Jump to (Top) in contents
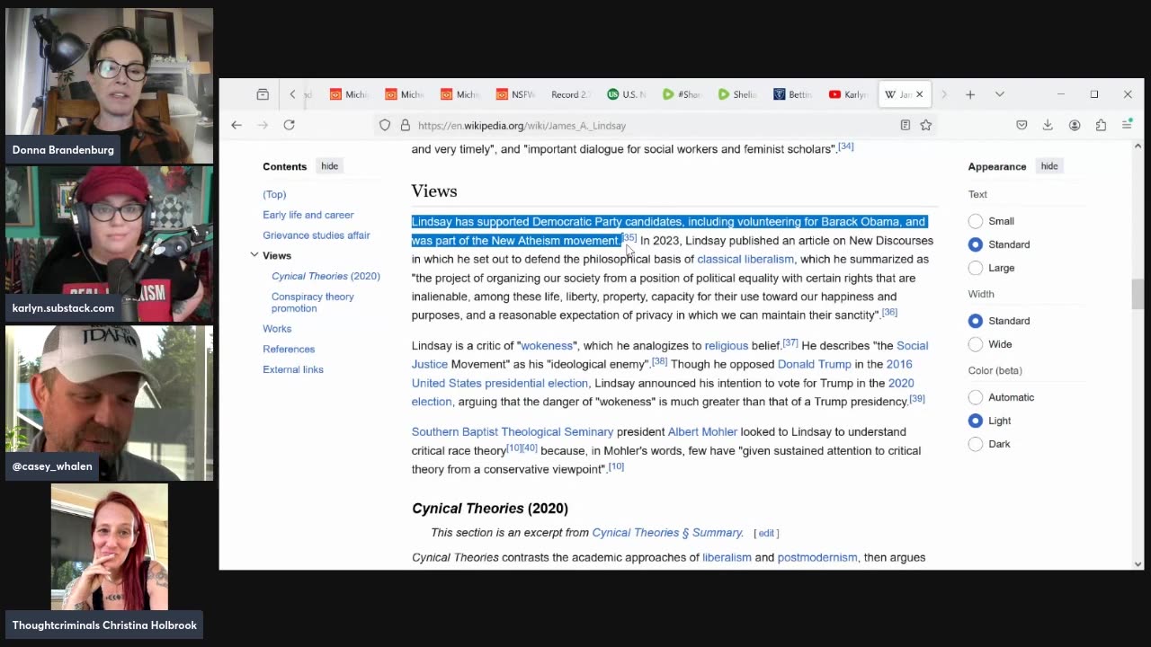 pos(274,194)
